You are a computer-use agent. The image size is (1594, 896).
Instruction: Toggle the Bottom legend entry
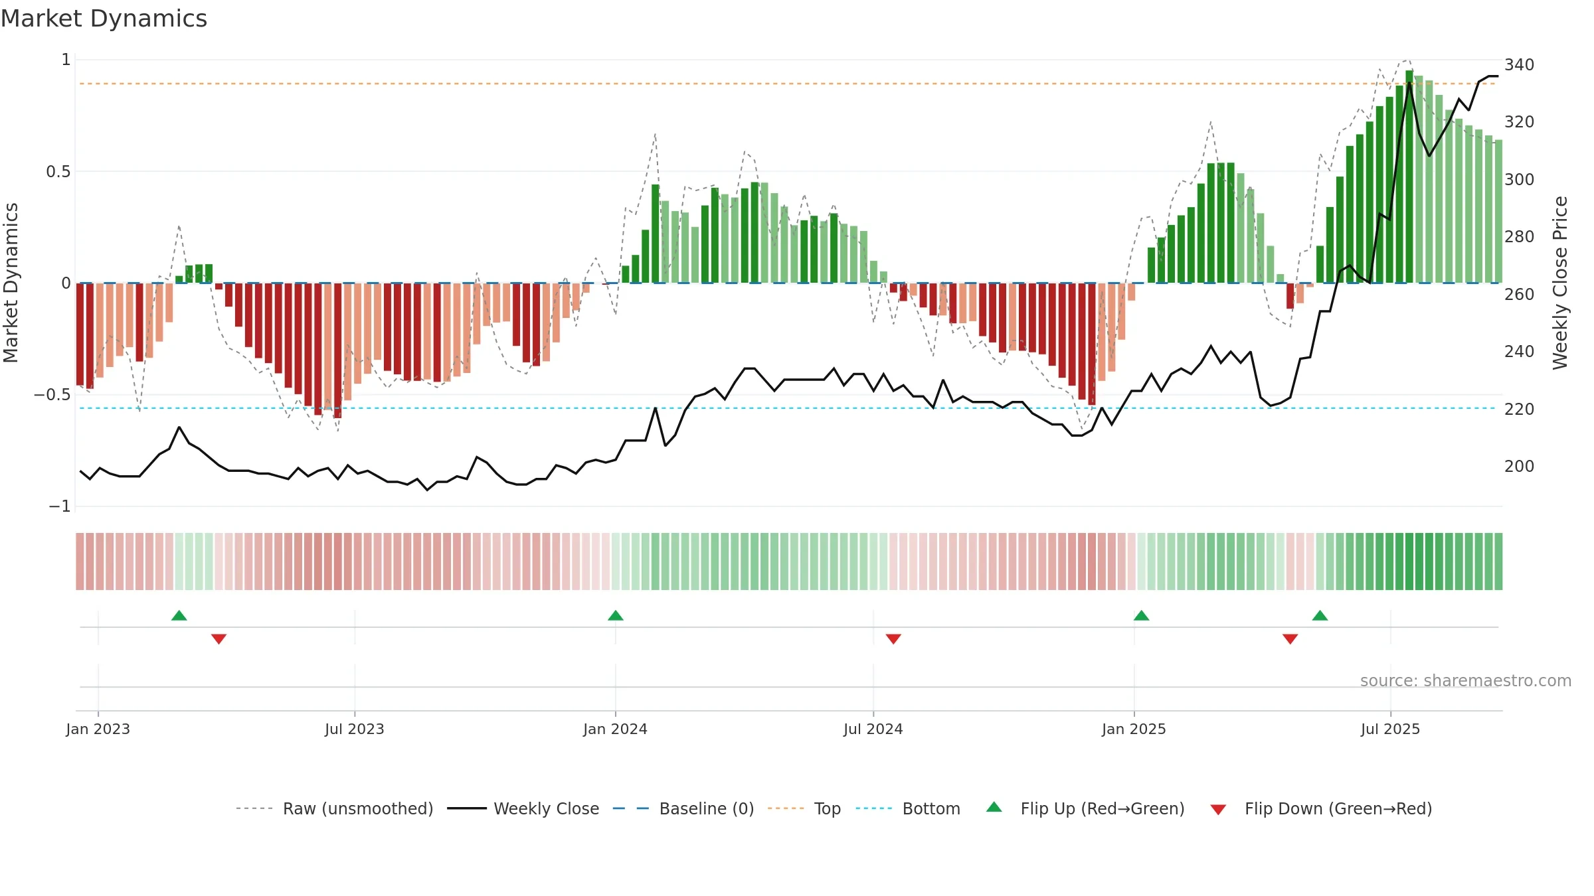[908, 808]
